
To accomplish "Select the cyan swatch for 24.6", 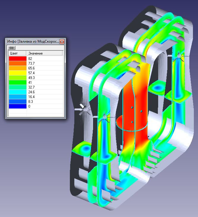I will point(18,92).
